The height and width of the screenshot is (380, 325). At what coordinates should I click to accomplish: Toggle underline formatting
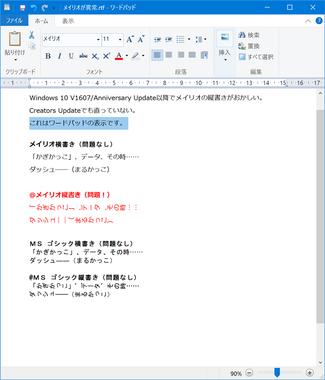coord(71,56)
